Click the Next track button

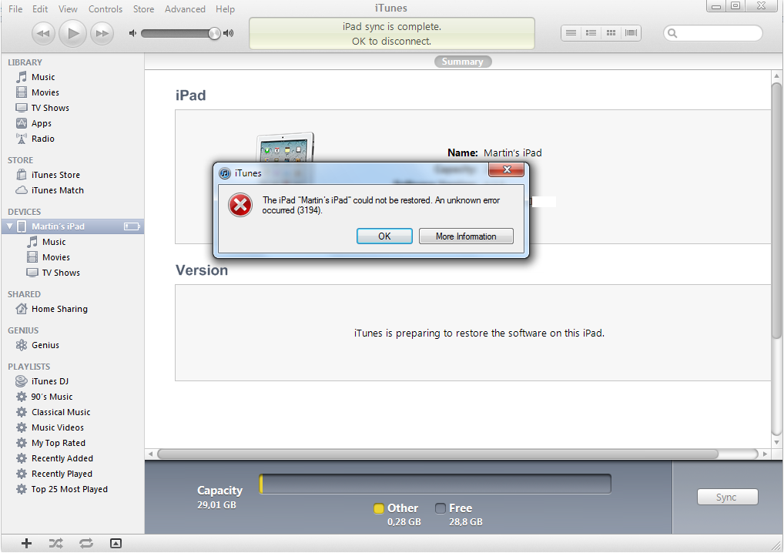pos(102,33)
